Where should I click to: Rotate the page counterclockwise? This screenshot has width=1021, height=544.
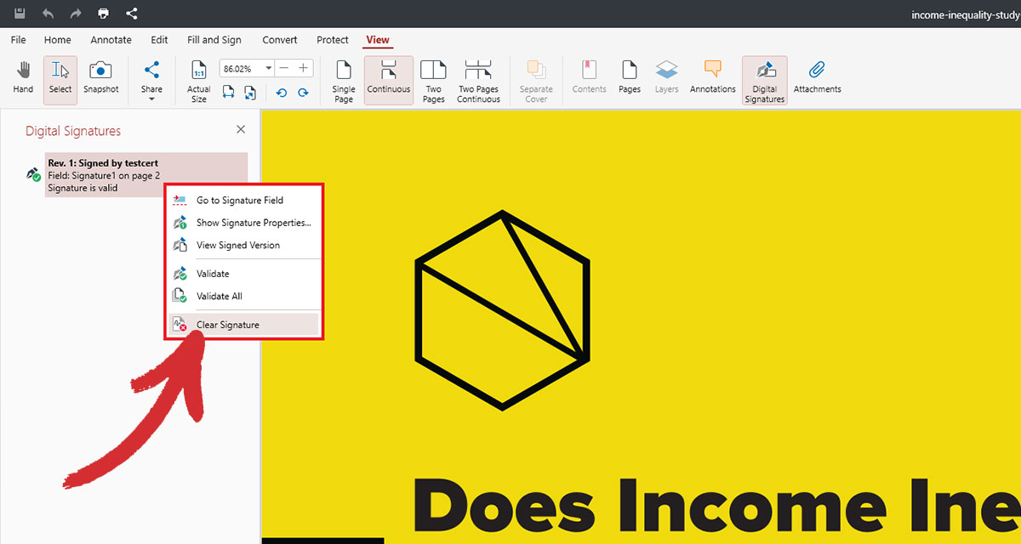point(281,93)
